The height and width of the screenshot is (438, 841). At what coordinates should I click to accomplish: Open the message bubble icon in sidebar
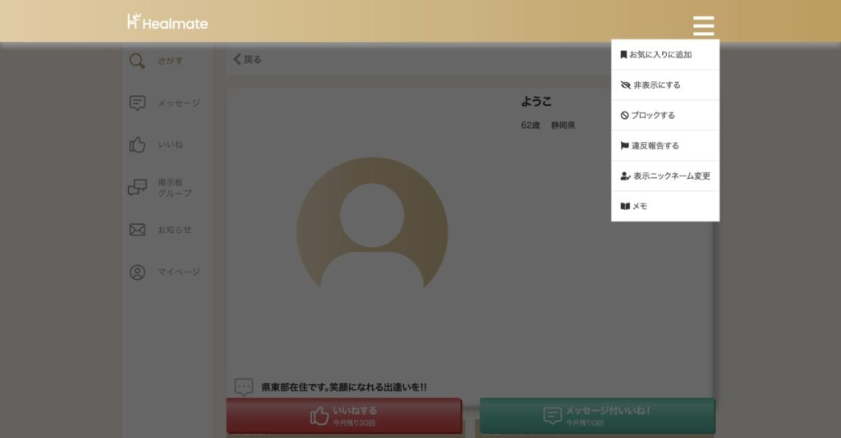(x=137, y=103)
